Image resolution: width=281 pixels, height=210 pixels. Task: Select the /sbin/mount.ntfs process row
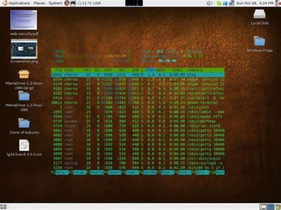coord(138,116)
